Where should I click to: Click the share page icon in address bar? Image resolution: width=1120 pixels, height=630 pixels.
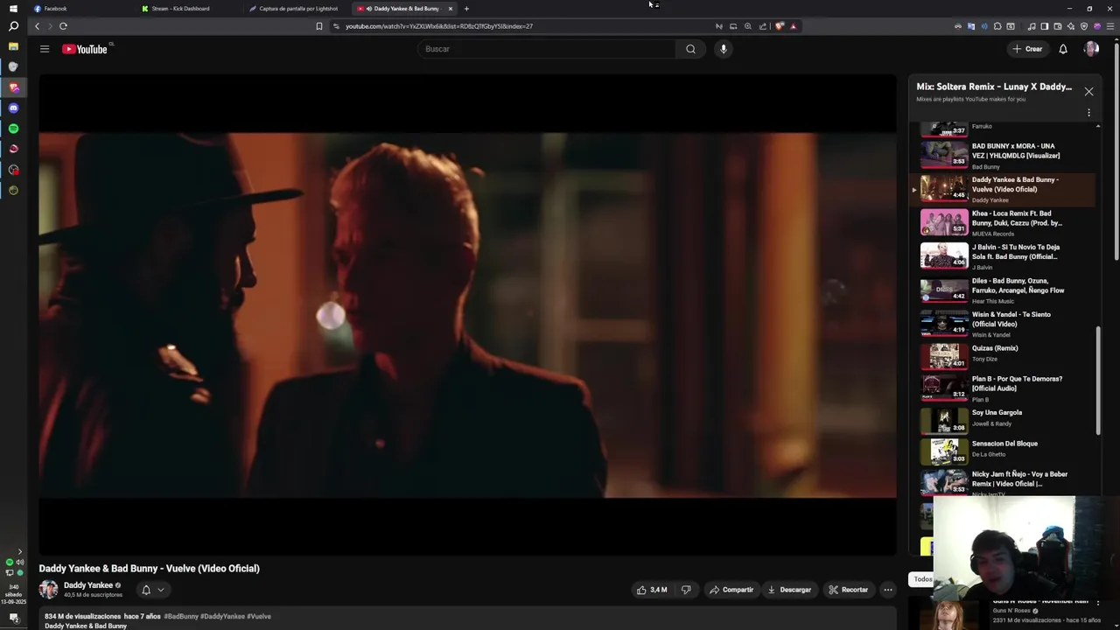coord(763,26)
